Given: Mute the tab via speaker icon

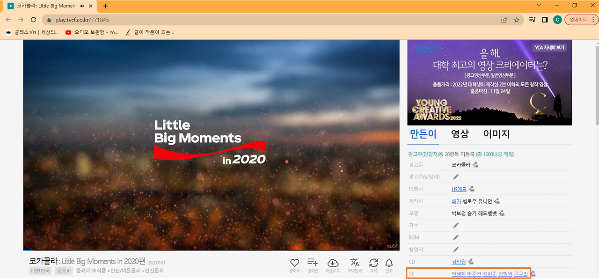Looking at the screenshot, I should 82,6.
